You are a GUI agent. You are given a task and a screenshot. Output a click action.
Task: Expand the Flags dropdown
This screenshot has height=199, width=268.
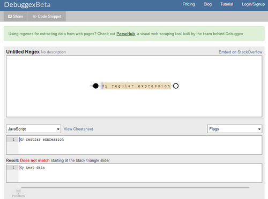tap(235, 129)
